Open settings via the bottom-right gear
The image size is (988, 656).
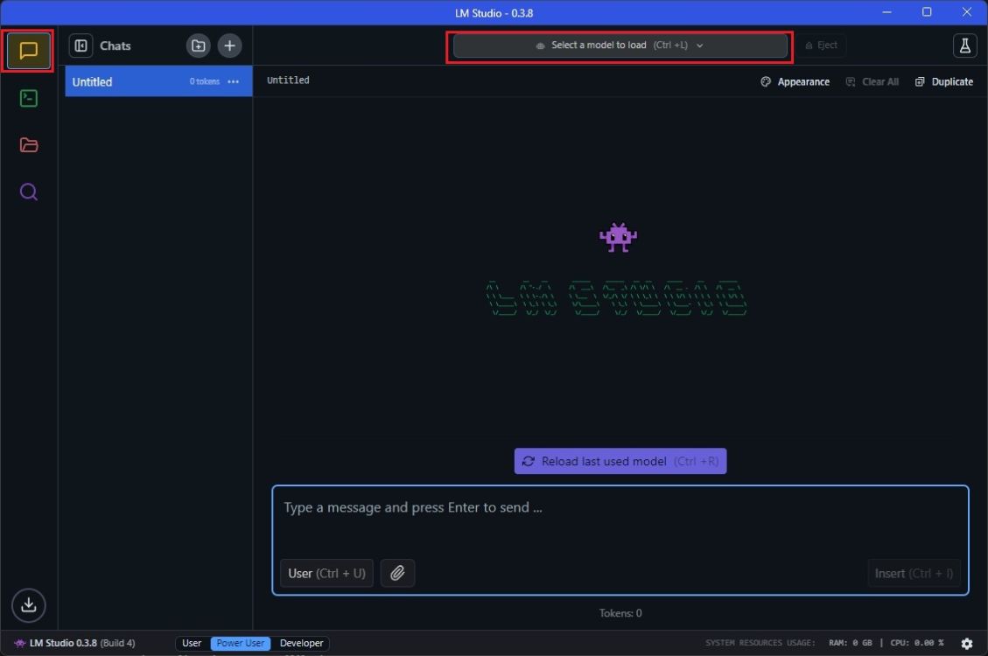tap(968, 643)
